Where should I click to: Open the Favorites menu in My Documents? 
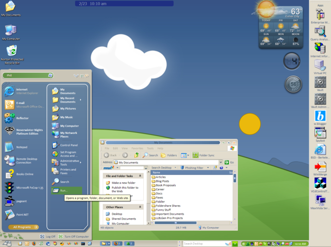pos(137,148)
